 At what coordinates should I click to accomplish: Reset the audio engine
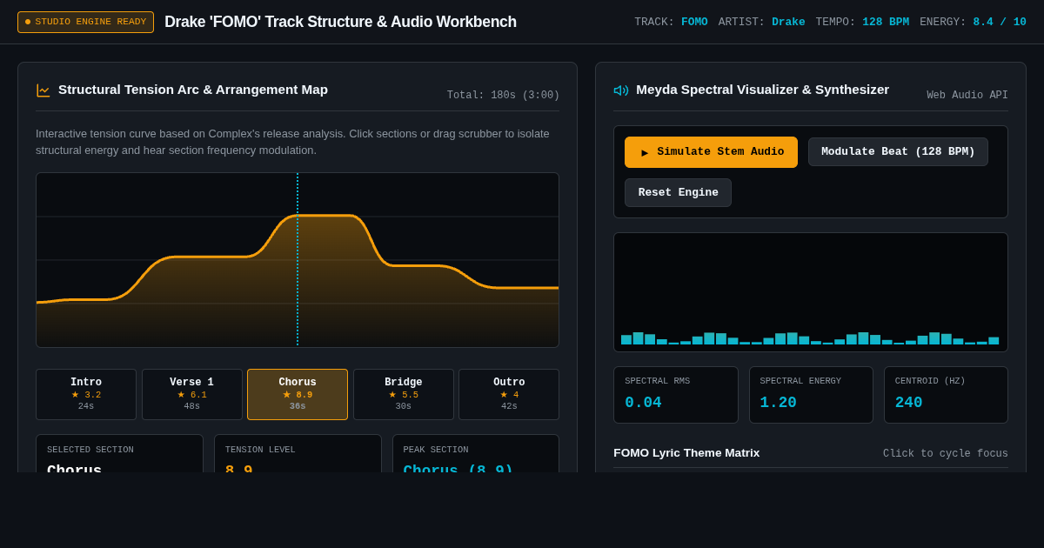coord(678,193)
